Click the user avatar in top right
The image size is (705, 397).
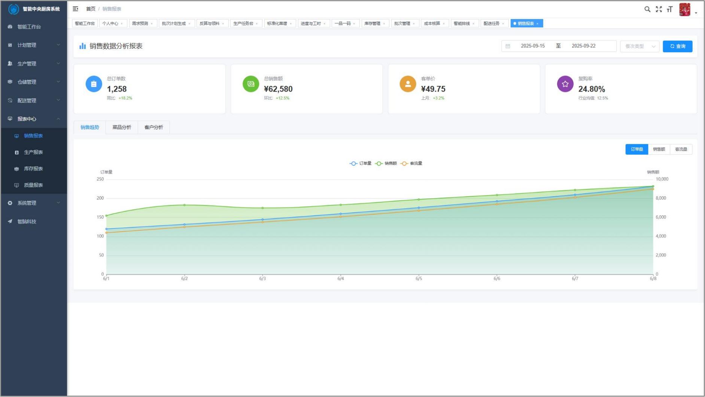684,10
